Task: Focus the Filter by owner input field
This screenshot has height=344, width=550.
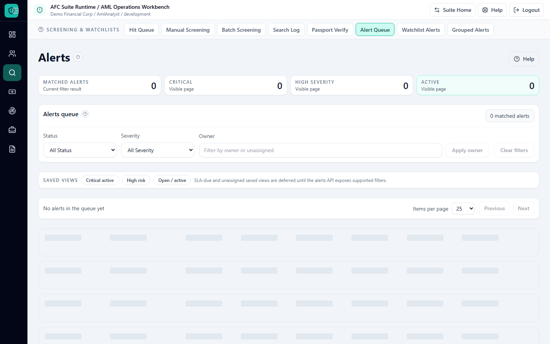Action: point(320,150)
